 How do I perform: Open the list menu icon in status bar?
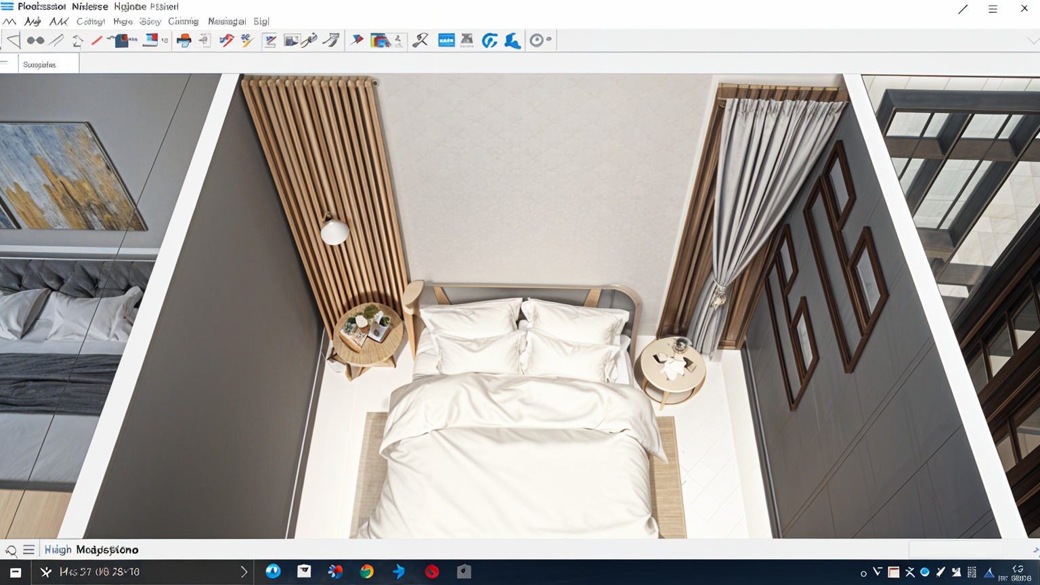pyautogui.click(x=28, y=550)
